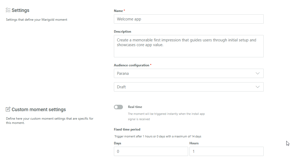The image size is (298, 165).
Task: Click the Name field label
Action: (x=118, y=11)
